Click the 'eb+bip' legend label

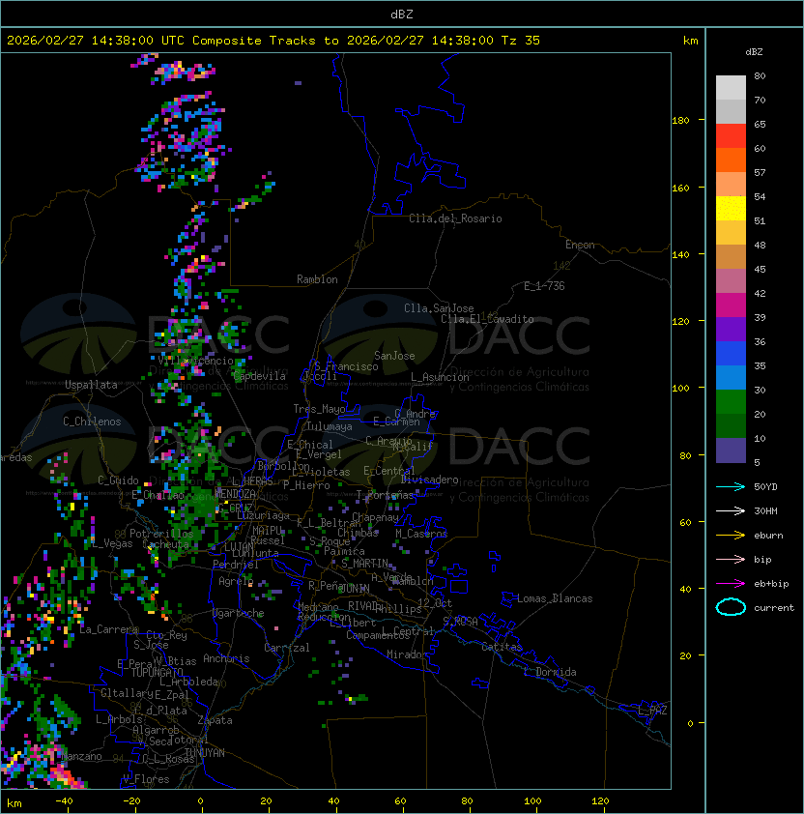coord(771,584)
